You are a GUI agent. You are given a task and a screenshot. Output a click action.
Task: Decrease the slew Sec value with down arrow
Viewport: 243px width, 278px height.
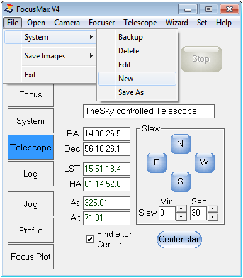coord(213,216)
